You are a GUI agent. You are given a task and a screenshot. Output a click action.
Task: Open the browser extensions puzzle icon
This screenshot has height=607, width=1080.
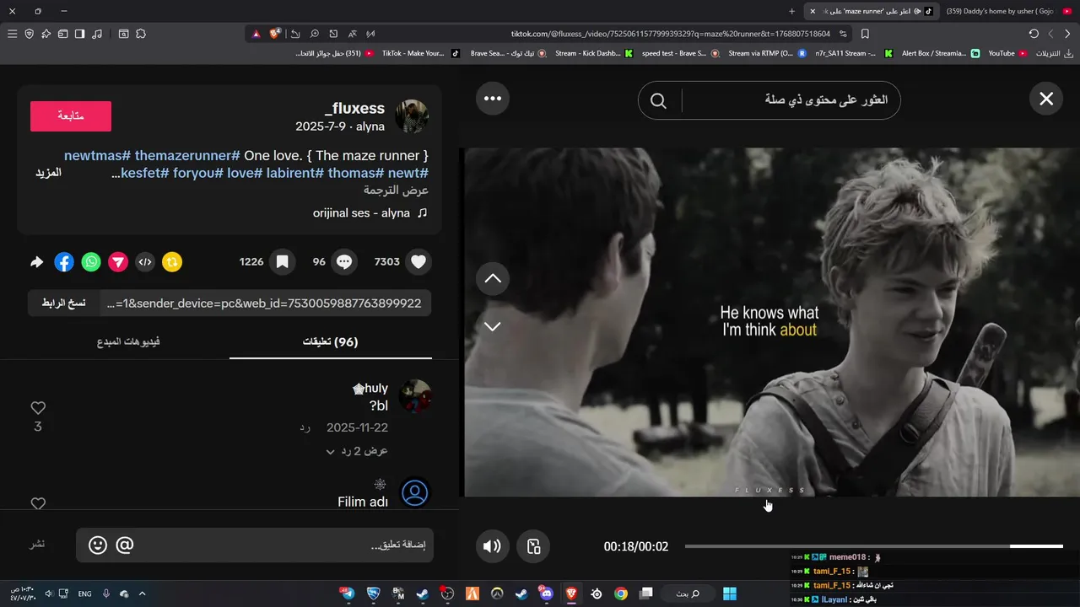click(141, 34)
